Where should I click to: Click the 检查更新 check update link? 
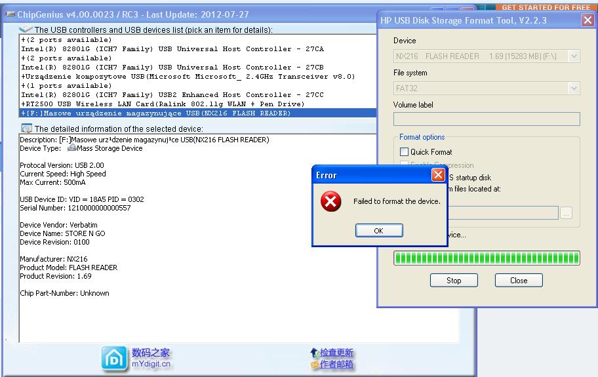pyautogui.click(x=336, y=353)
